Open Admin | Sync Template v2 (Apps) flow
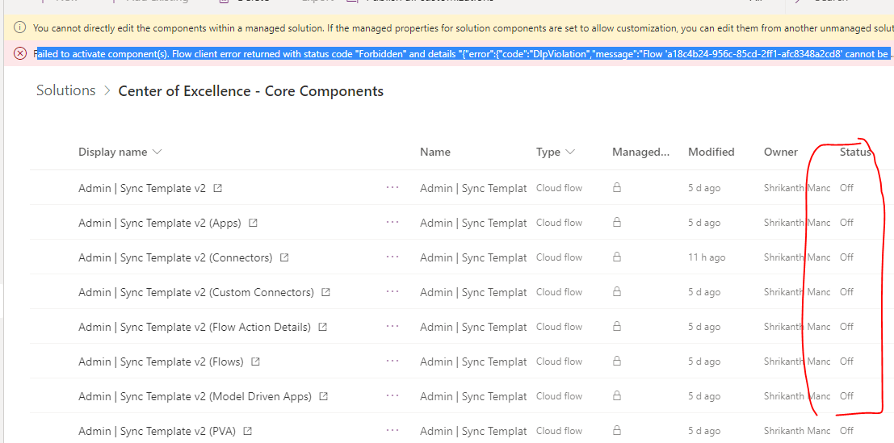The width and height of the screenshot is (894, 443). click(x=160, y=223)
